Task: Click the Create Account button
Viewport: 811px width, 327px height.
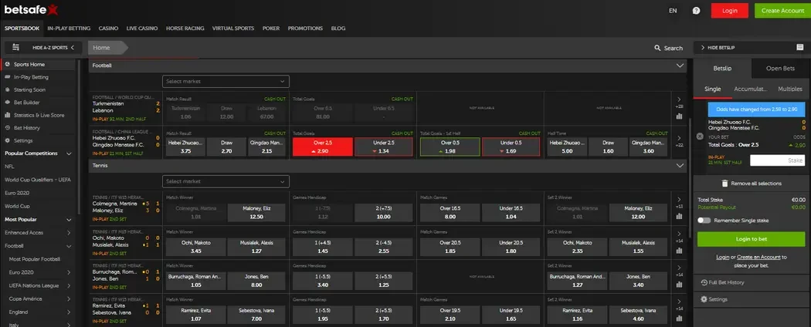Action: tap(782, 10)
